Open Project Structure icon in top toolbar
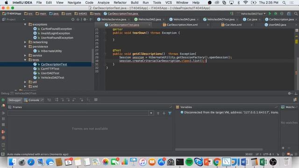Screen dimensions: 299x168 289,14
